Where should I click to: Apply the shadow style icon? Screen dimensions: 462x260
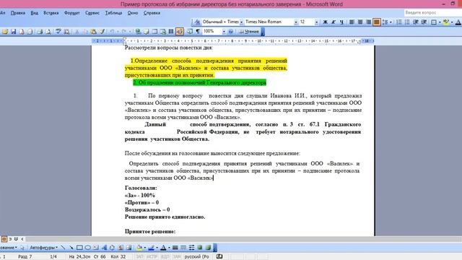point(200,248)
